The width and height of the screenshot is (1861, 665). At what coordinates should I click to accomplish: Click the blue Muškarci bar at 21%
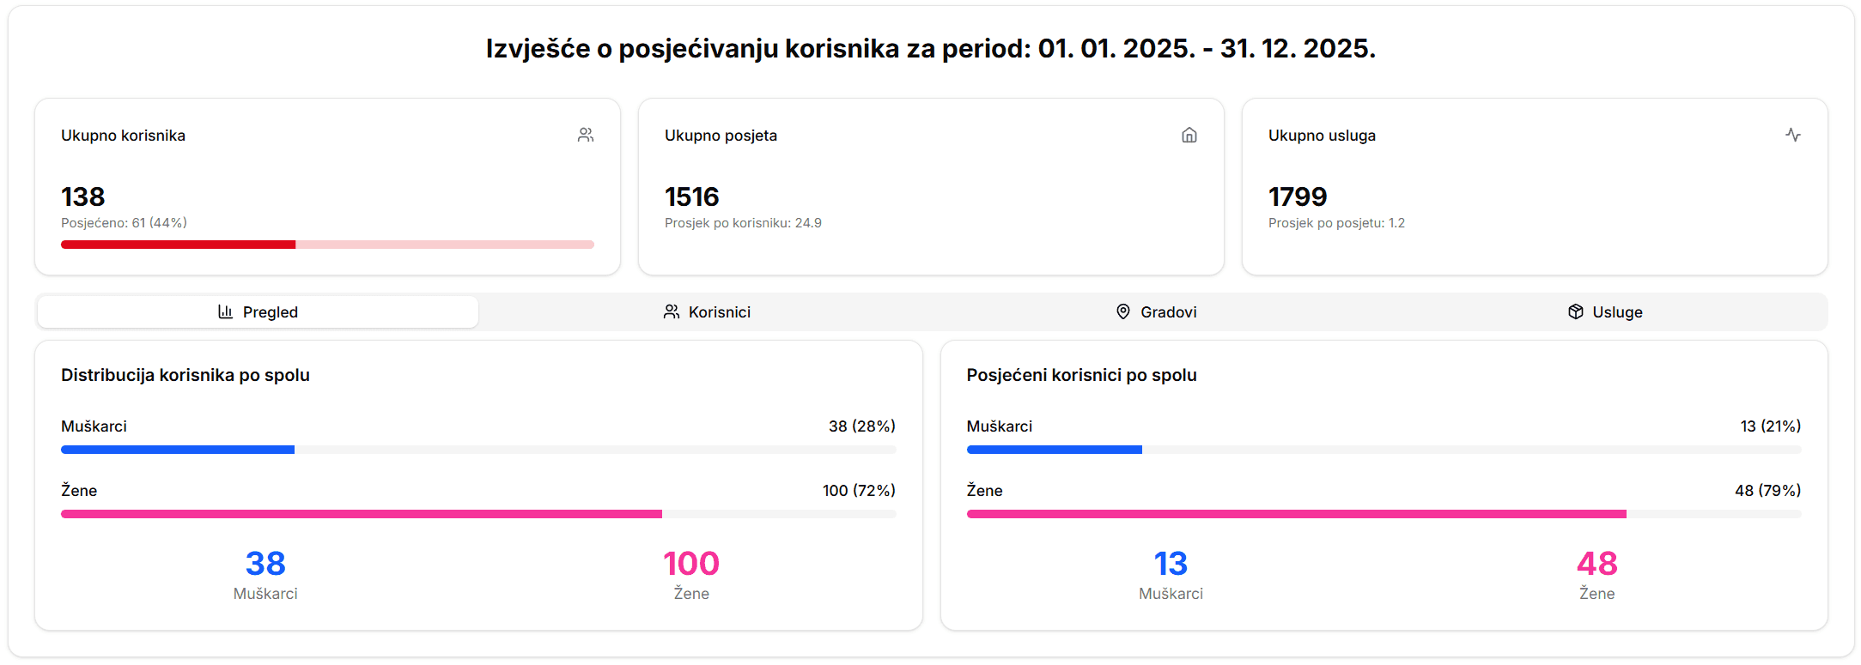coord(1054,449)
